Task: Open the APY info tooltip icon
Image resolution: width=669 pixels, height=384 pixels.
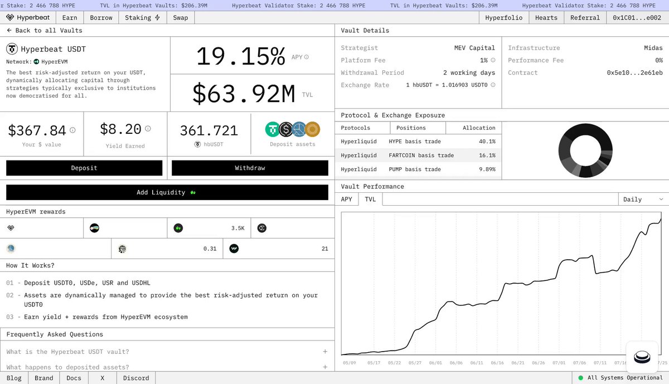Action: [x=307, y=57]
